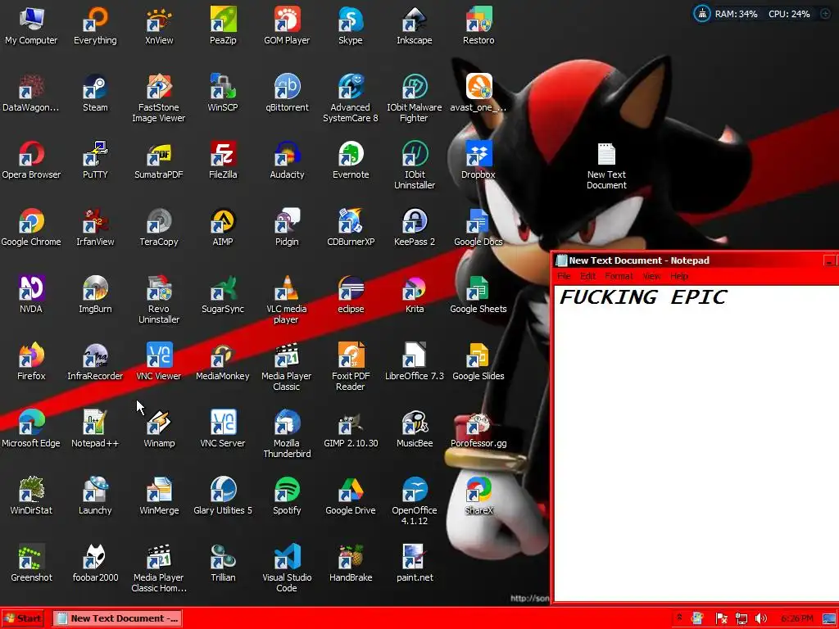This screenshot has height=629, width=839.
Task: Click the KeePass 2 desktop icon
Action: pos(414,228)
